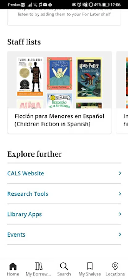Image resolution: width=128 pixels, height=279 pixels.
Task: Open My Shelves bookmark icon
Action: coord(89,266)
